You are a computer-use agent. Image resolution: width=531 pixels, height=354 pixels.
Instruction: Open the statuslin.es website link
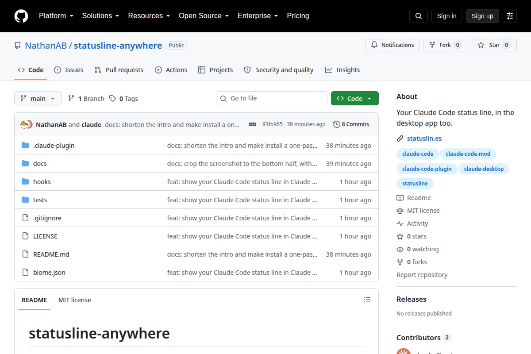coord(424,139)
